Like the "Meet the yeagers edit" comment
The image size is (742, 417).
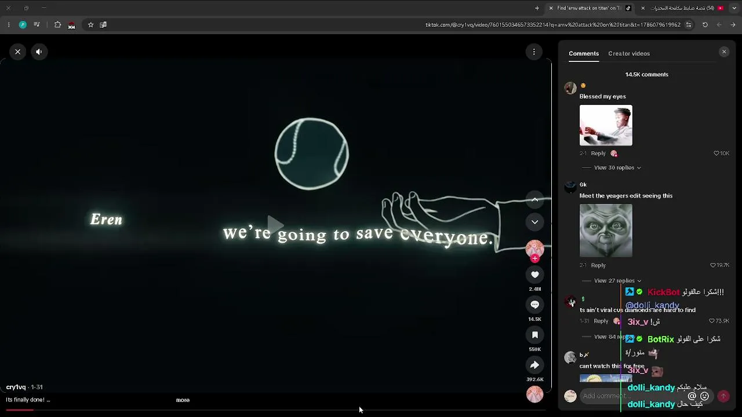713,265
